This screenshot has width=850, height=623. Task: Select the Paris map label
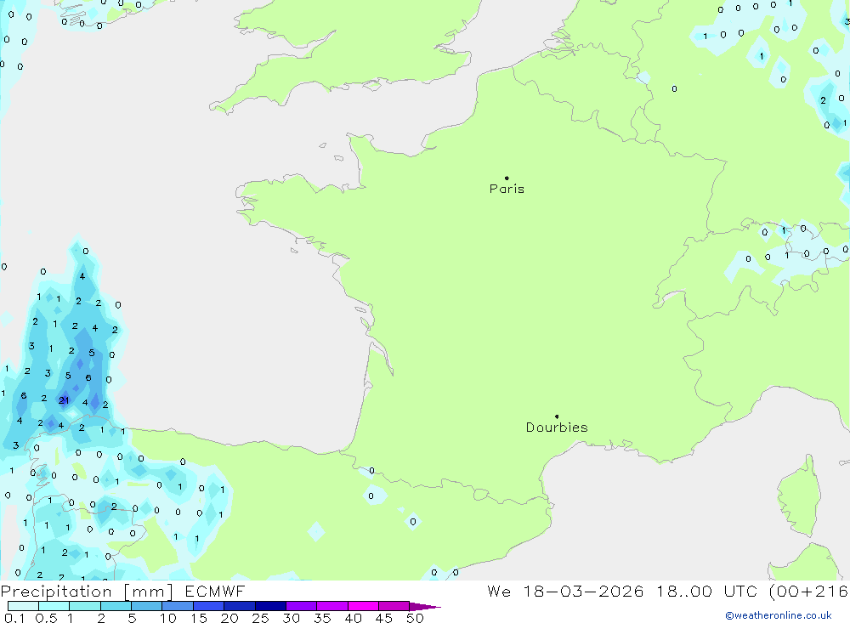(507, 189)
